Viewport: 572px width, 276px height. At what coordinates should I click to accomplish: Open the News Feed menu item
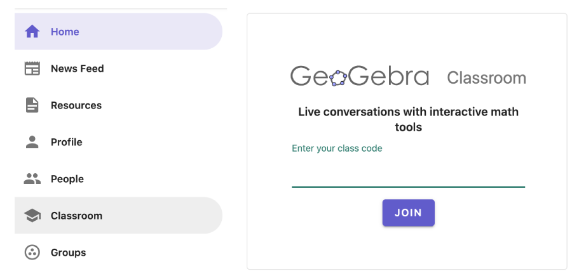[119, 69]
